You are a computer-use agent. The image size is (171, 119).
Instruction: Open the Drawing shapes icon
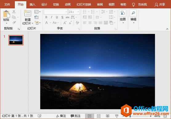123,13
